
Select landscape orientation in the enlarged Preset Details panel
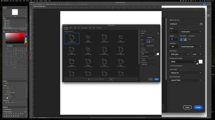185,39
